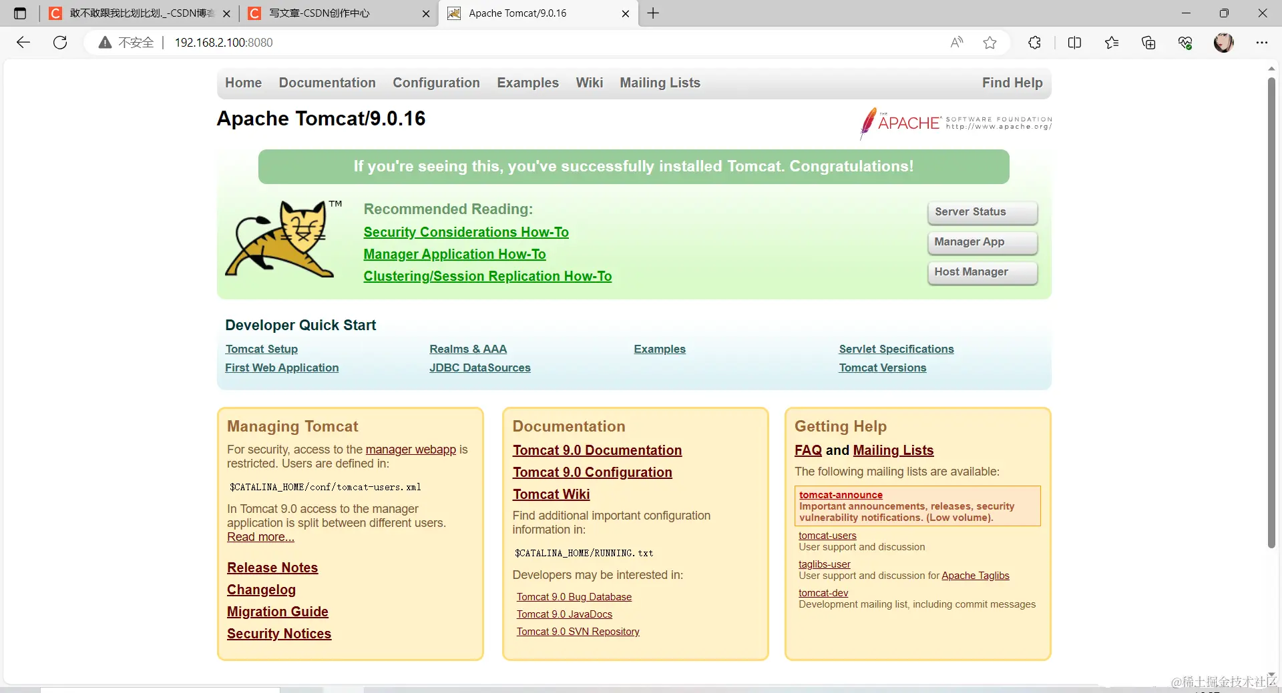Image resolution: width=1282 pixels, height=693 pixels.
Task: Open the Realms & AAA link
Action: tap(468, 349)
